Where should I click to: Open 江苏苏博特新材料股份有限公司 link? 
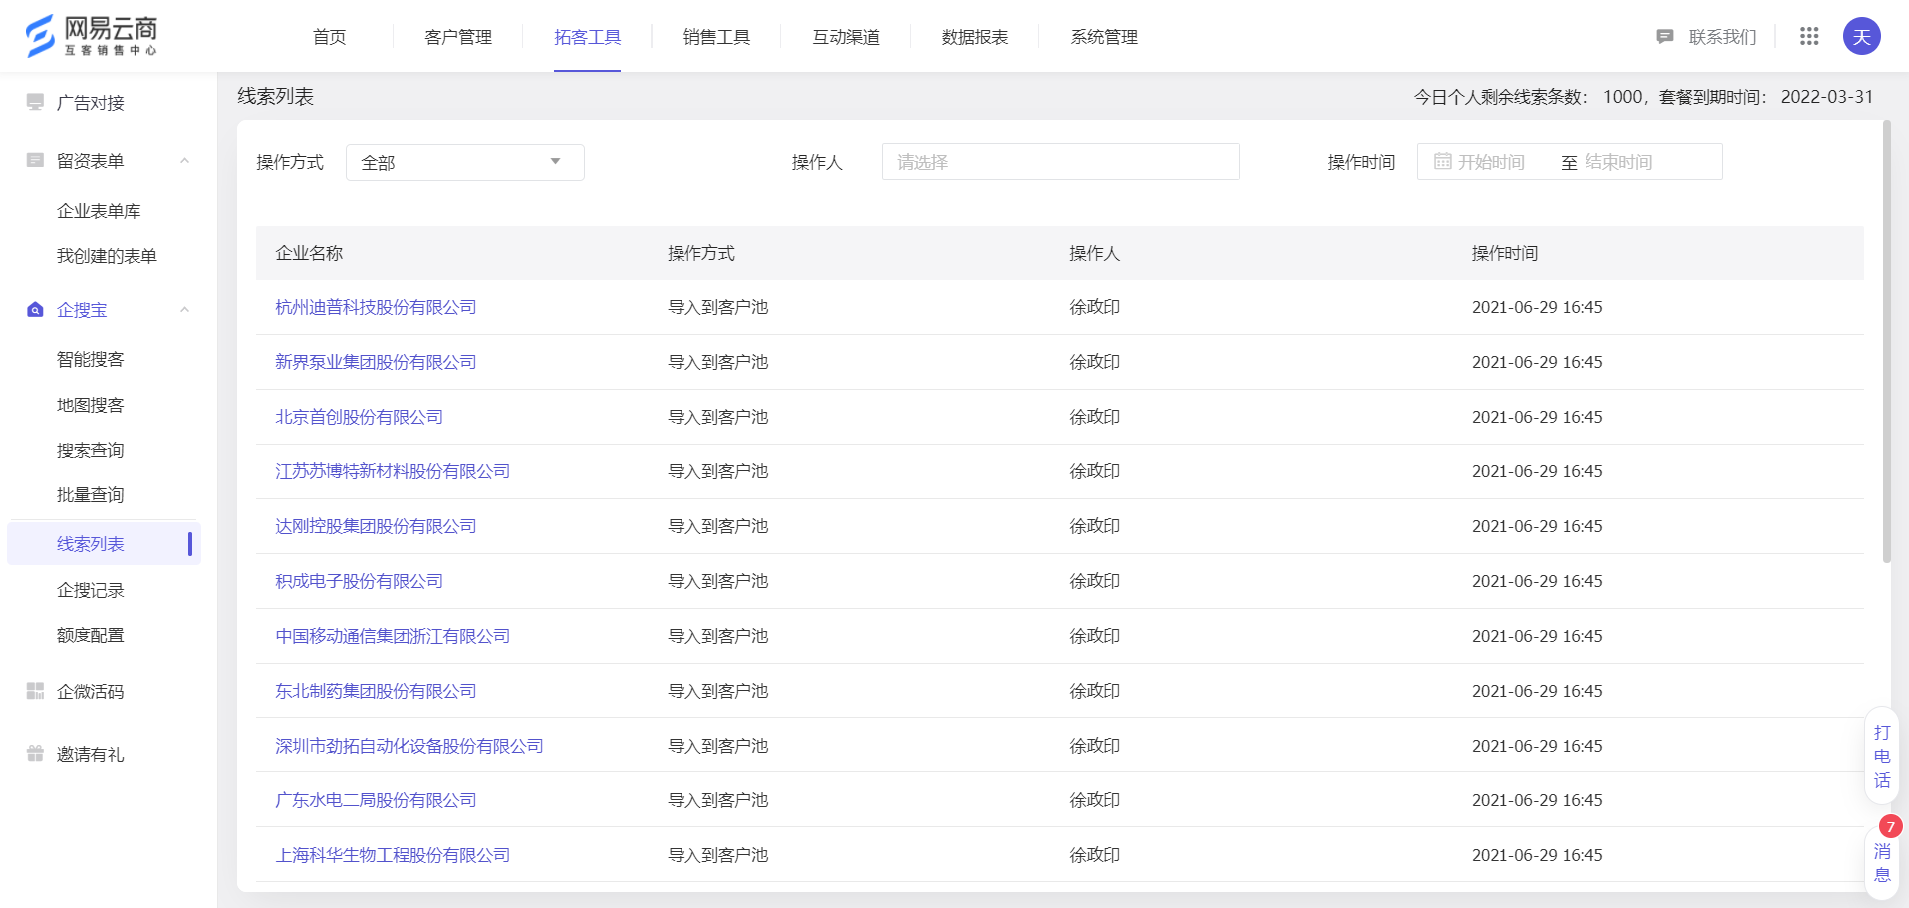393,471
